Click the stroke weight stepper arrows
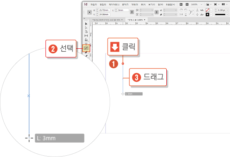230x157 pixels. point(216,10)
